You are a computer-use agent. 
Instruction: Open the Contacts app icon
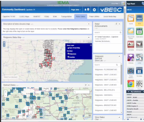coord(131,44)
